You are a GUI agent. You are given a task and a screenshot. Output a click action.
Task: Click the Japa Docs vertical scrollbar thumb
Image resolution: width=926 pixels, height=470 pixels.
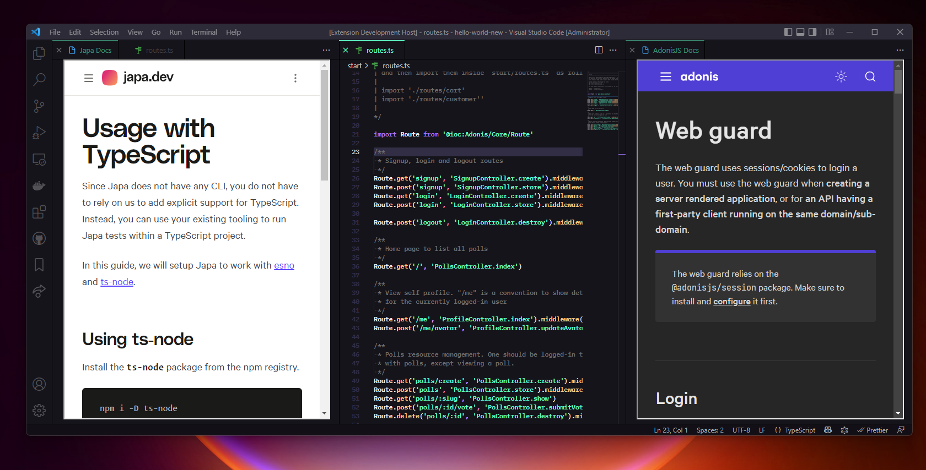point(324,125)
